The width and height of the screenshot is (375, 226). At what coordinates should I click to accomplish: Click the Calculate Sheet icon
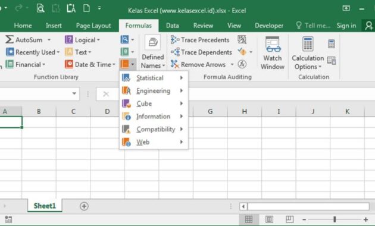332,60
